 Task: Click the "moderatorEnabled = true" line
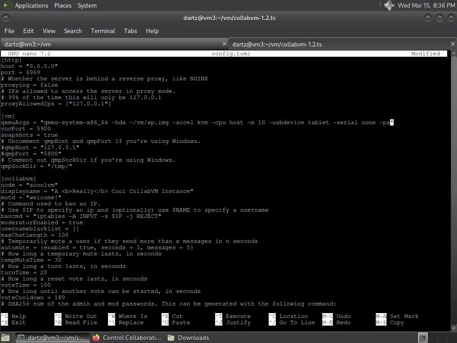point(42,222)
